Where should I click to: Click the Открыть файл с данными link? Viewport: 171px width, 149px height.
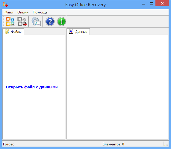pos(32,87)
